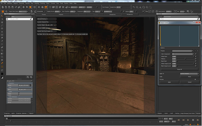Open the Display Device dropdown

tap(58, 12)
